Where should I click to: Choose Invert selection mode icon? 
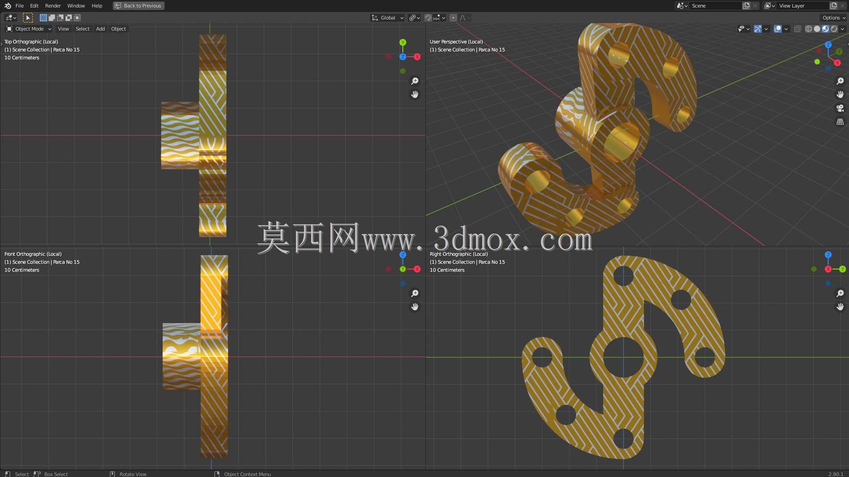point(69,18)
